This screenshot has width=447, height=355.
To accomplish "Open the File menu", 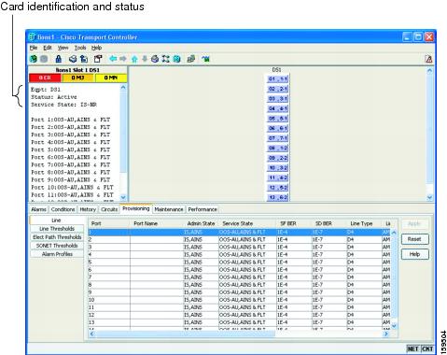I will 34,48.
